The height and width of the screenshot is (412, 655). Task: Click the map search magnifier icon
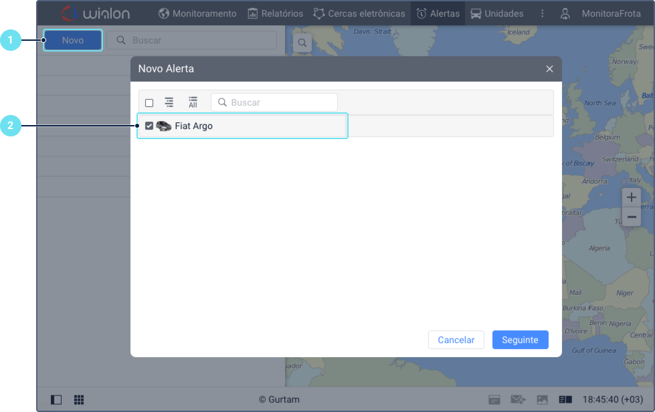[302, 43]
